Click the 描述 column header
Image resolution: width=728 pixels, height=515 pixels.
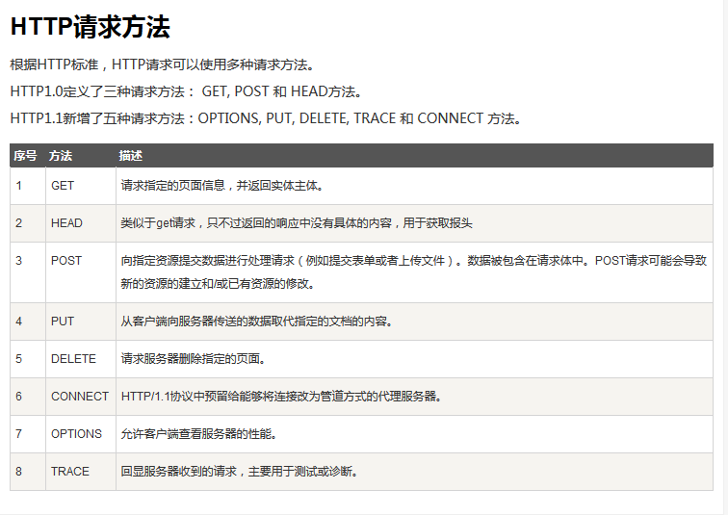[131, 155]
